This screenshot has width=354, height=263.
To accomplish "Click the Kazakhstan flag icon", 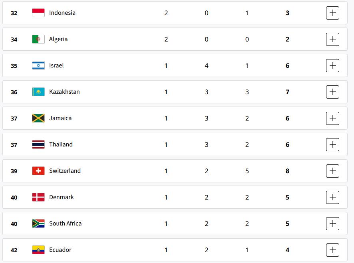I will pos(38,92).
